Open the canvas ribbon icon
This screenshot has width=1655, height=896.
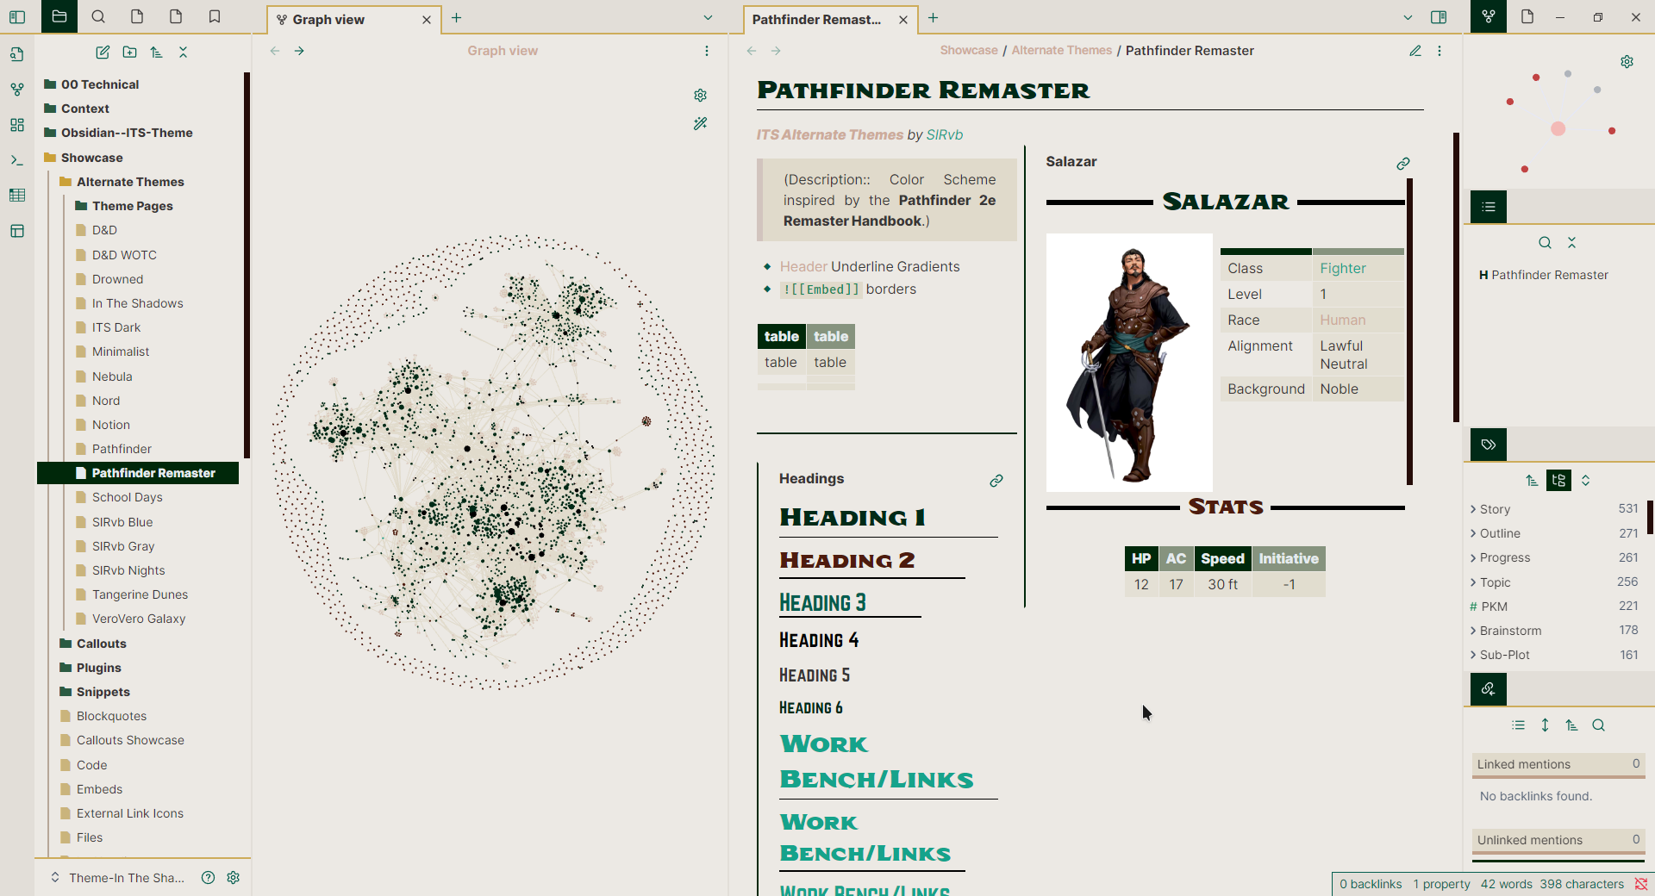pos(17,125)
